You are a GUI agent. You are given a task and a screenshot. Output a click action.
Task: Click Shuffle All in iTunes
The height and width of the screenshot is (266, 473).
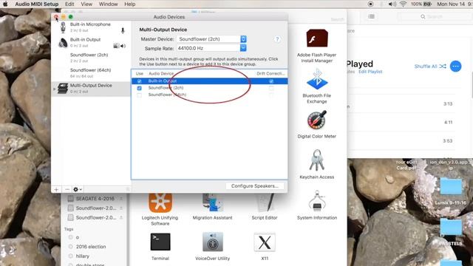click(430, 66)
